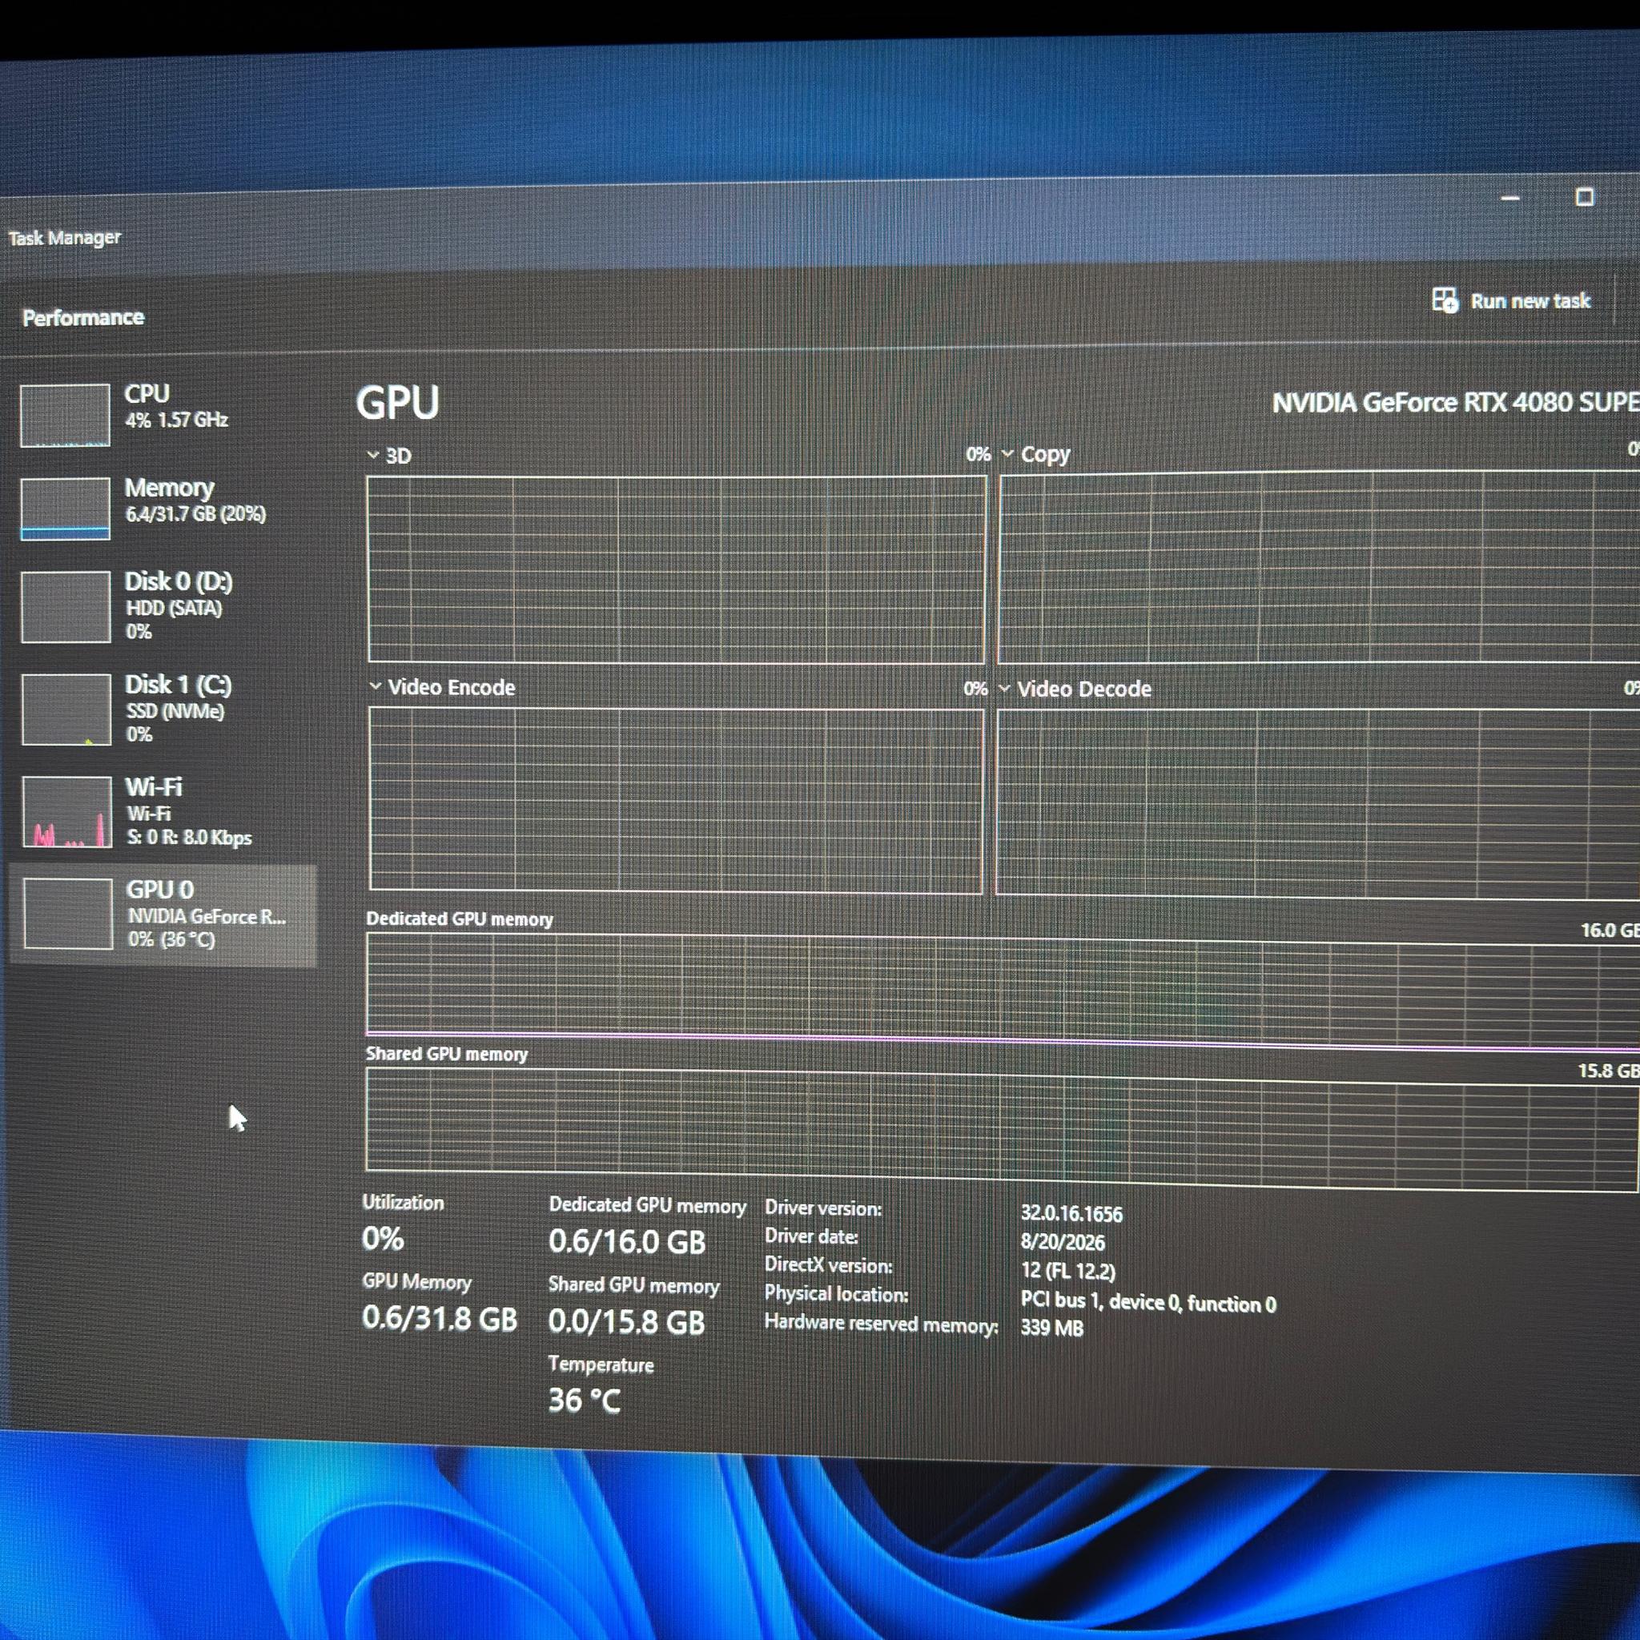Screen dimensions: 1640x1640
Task: Click the GPU heading title
Action: 397,402
